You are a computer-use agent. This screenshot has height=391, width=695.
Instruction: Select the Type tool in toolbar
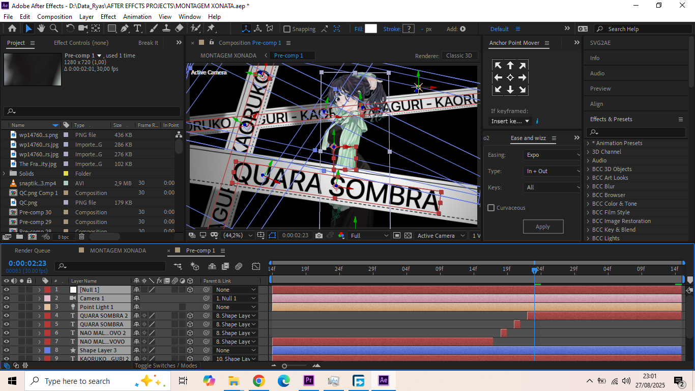(x=137, y=29)
